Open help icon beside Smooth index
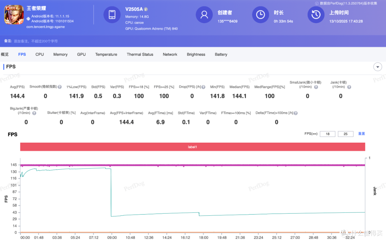386x241 pixels. [60, 87]
